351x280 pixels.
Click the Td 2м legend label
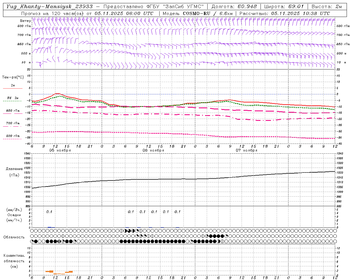pos(13,98)
